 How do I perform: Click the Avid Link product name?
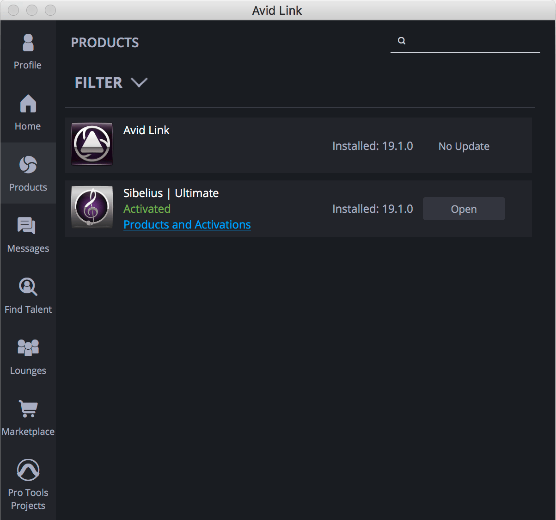pyautogui.click(x=147, y=130)
